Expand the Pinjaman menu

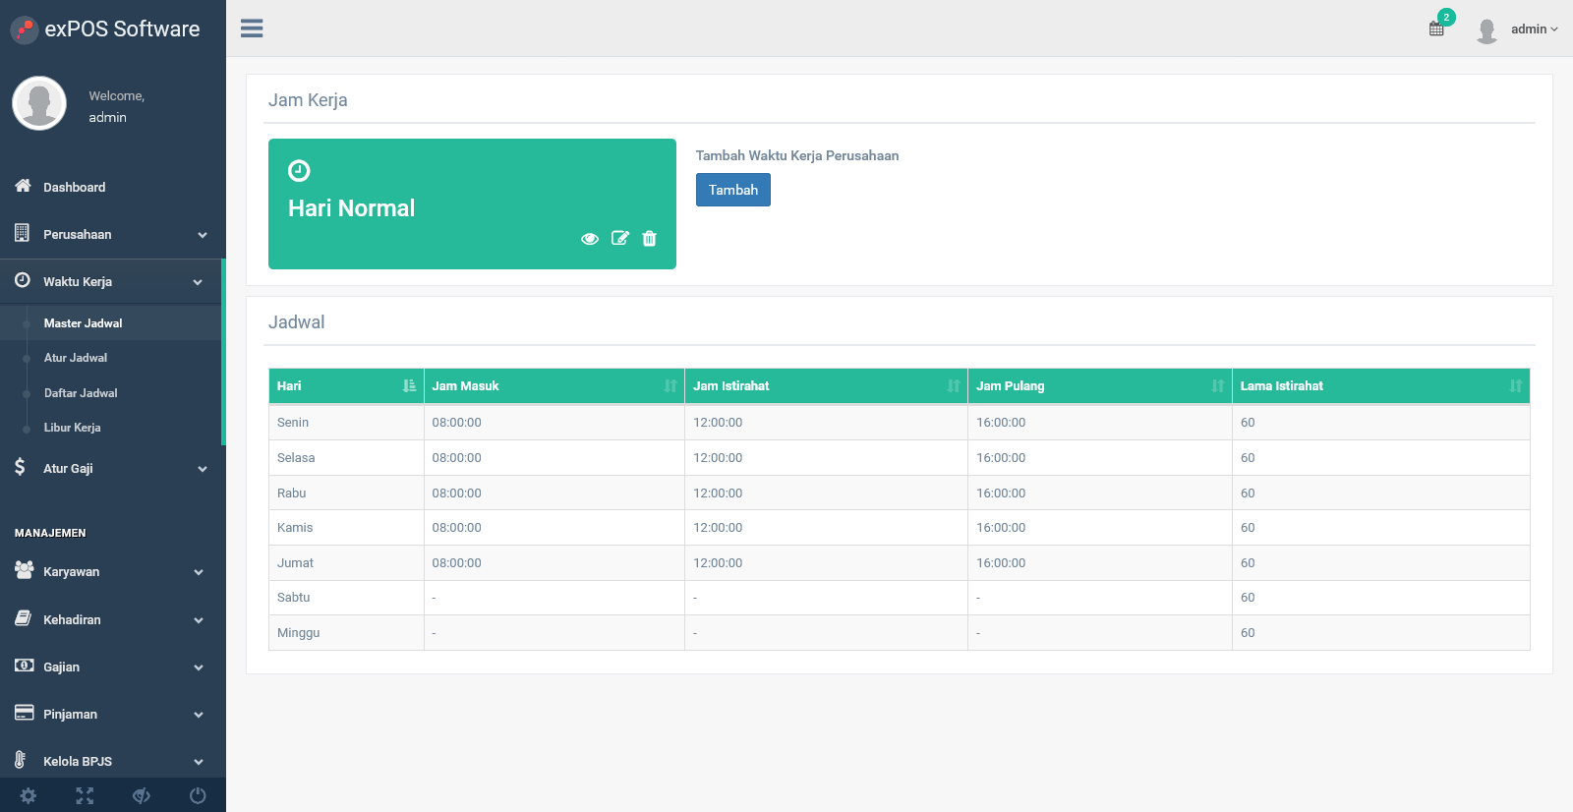click(x=113, y=715)
